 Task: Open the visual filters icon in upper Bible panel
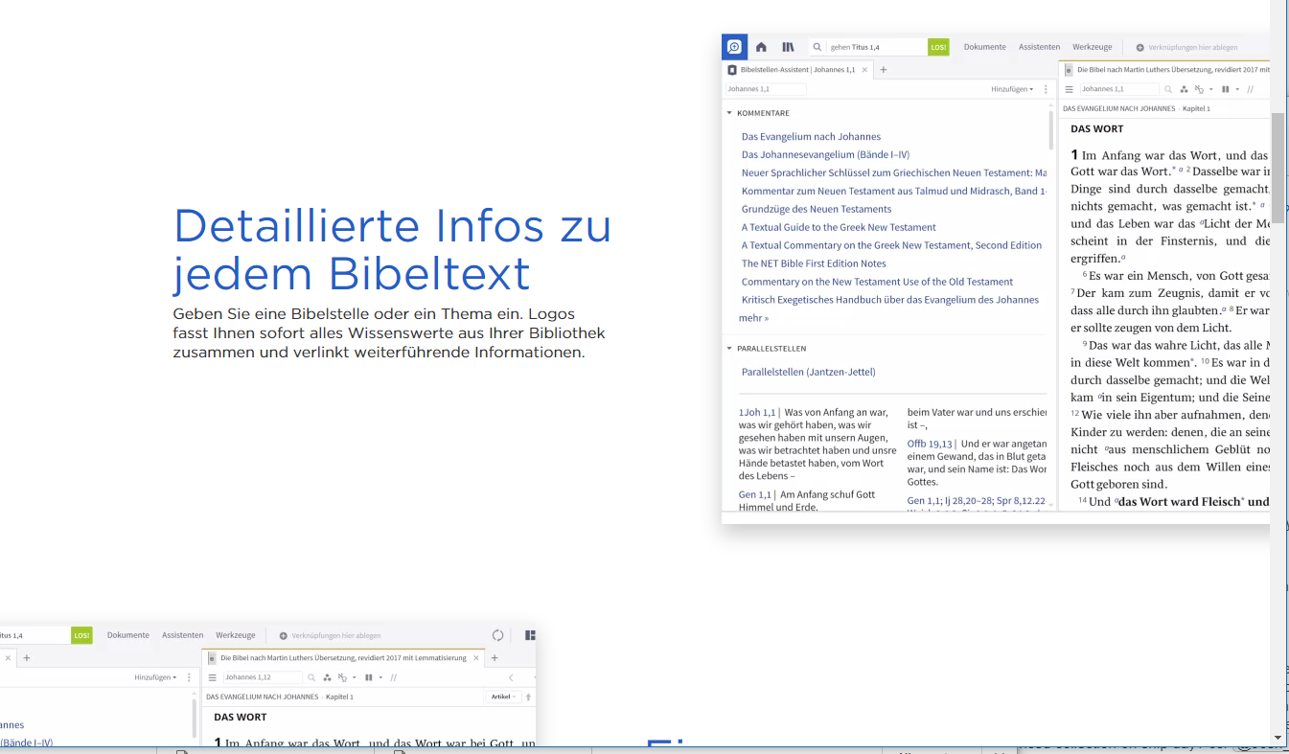(1185, 89)
